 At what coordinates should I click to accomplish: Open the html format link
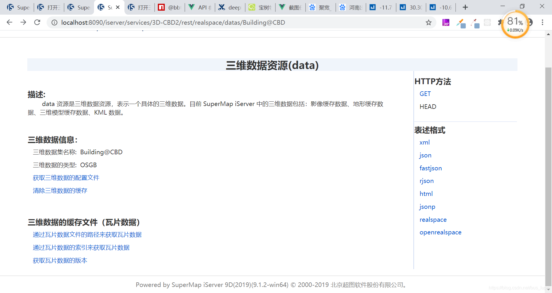click(426, 194)
